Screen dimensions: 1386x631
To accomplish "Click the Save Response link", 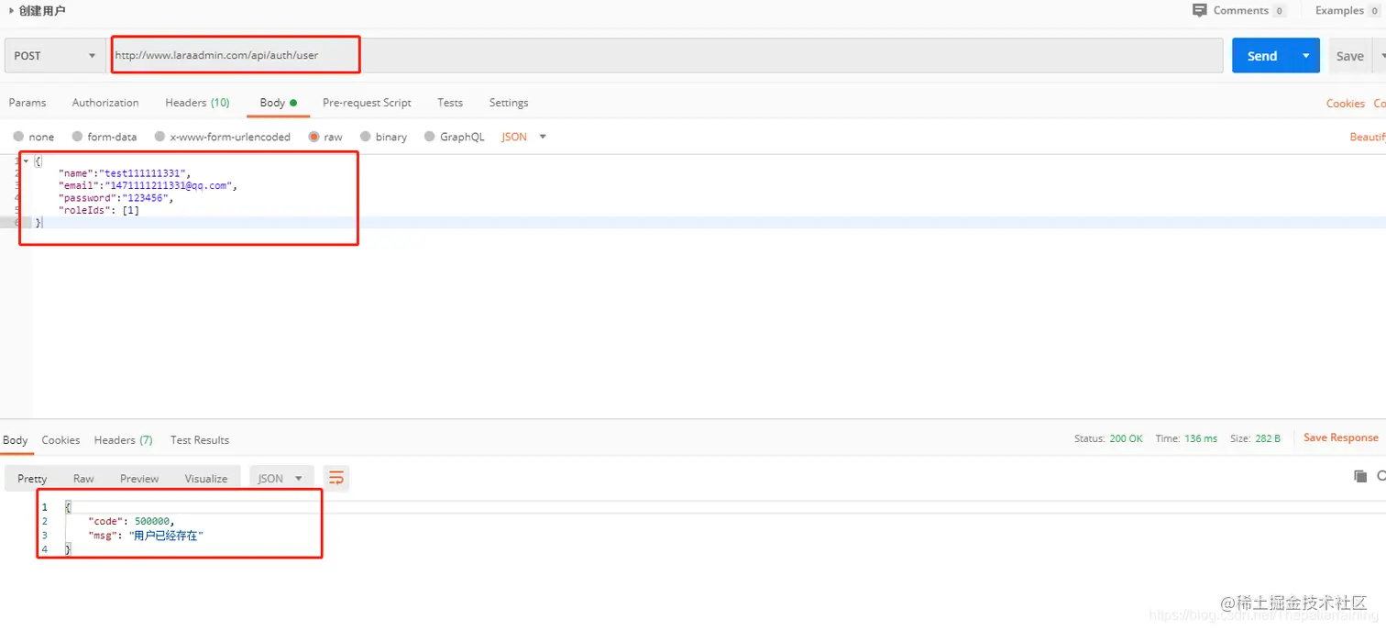I will (x=1341, y=437).
